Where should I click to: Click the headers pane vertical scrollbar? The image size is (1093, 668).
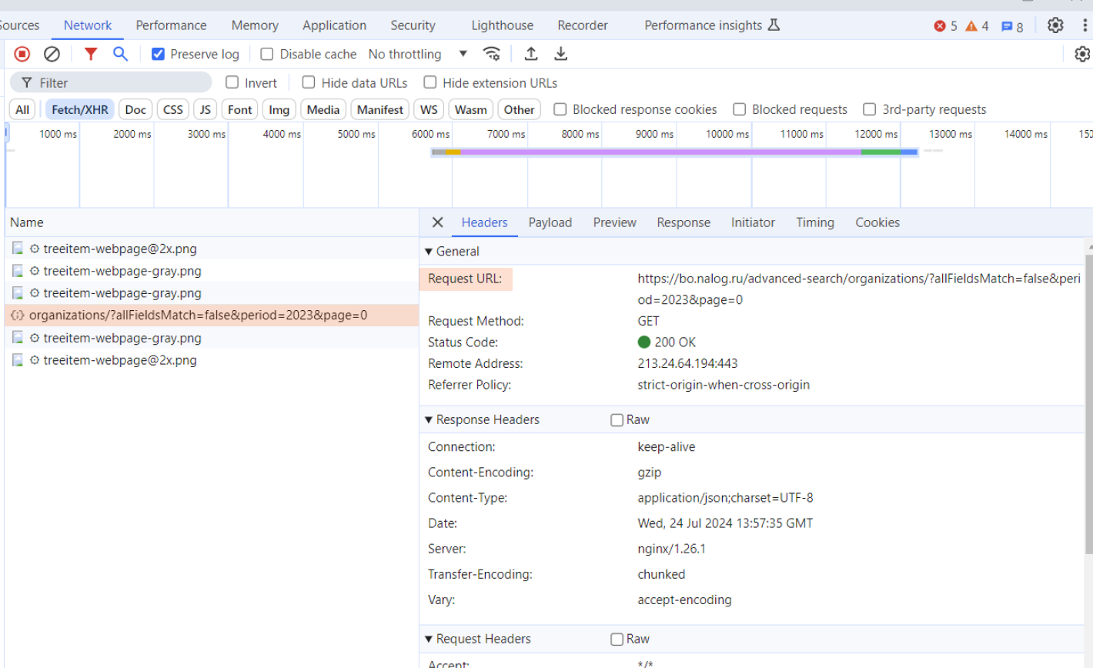(1089, 403)
